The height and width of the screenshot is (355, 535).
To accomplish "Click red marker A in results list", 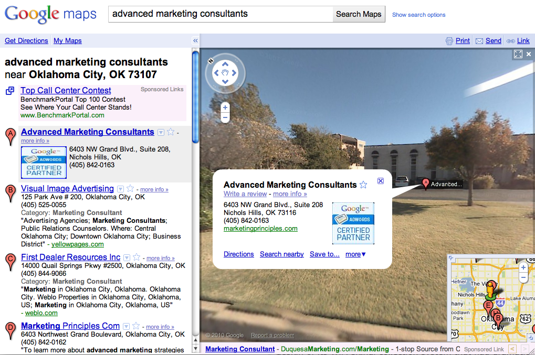I will 10,136.
